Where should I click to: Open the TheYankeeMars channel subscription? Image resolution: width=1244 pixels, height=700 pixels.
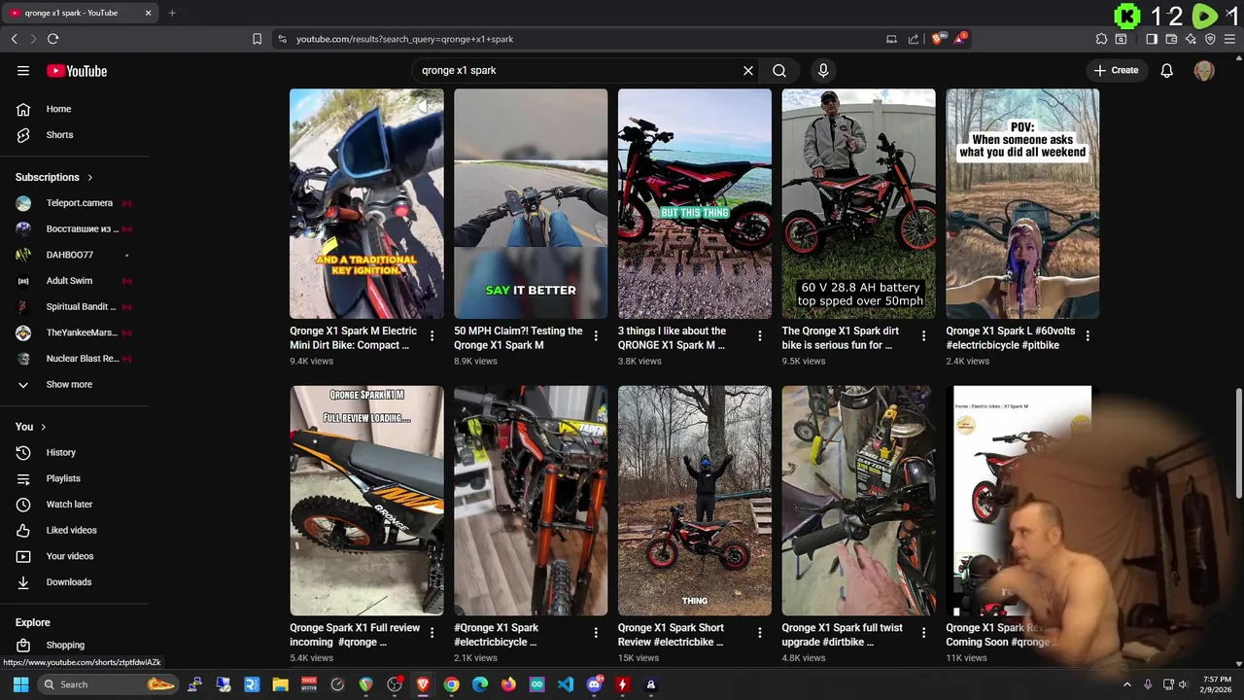coord(74,332)
